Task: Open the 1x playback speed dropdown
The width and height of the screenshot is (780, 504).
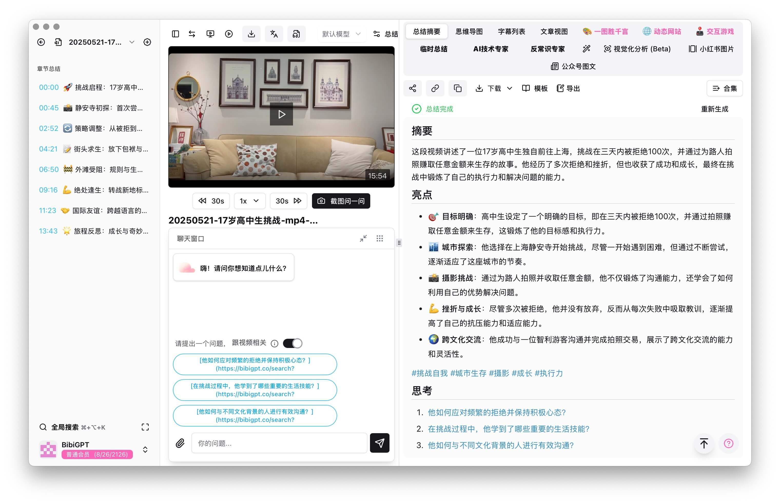Action: [x=250, y=201]
